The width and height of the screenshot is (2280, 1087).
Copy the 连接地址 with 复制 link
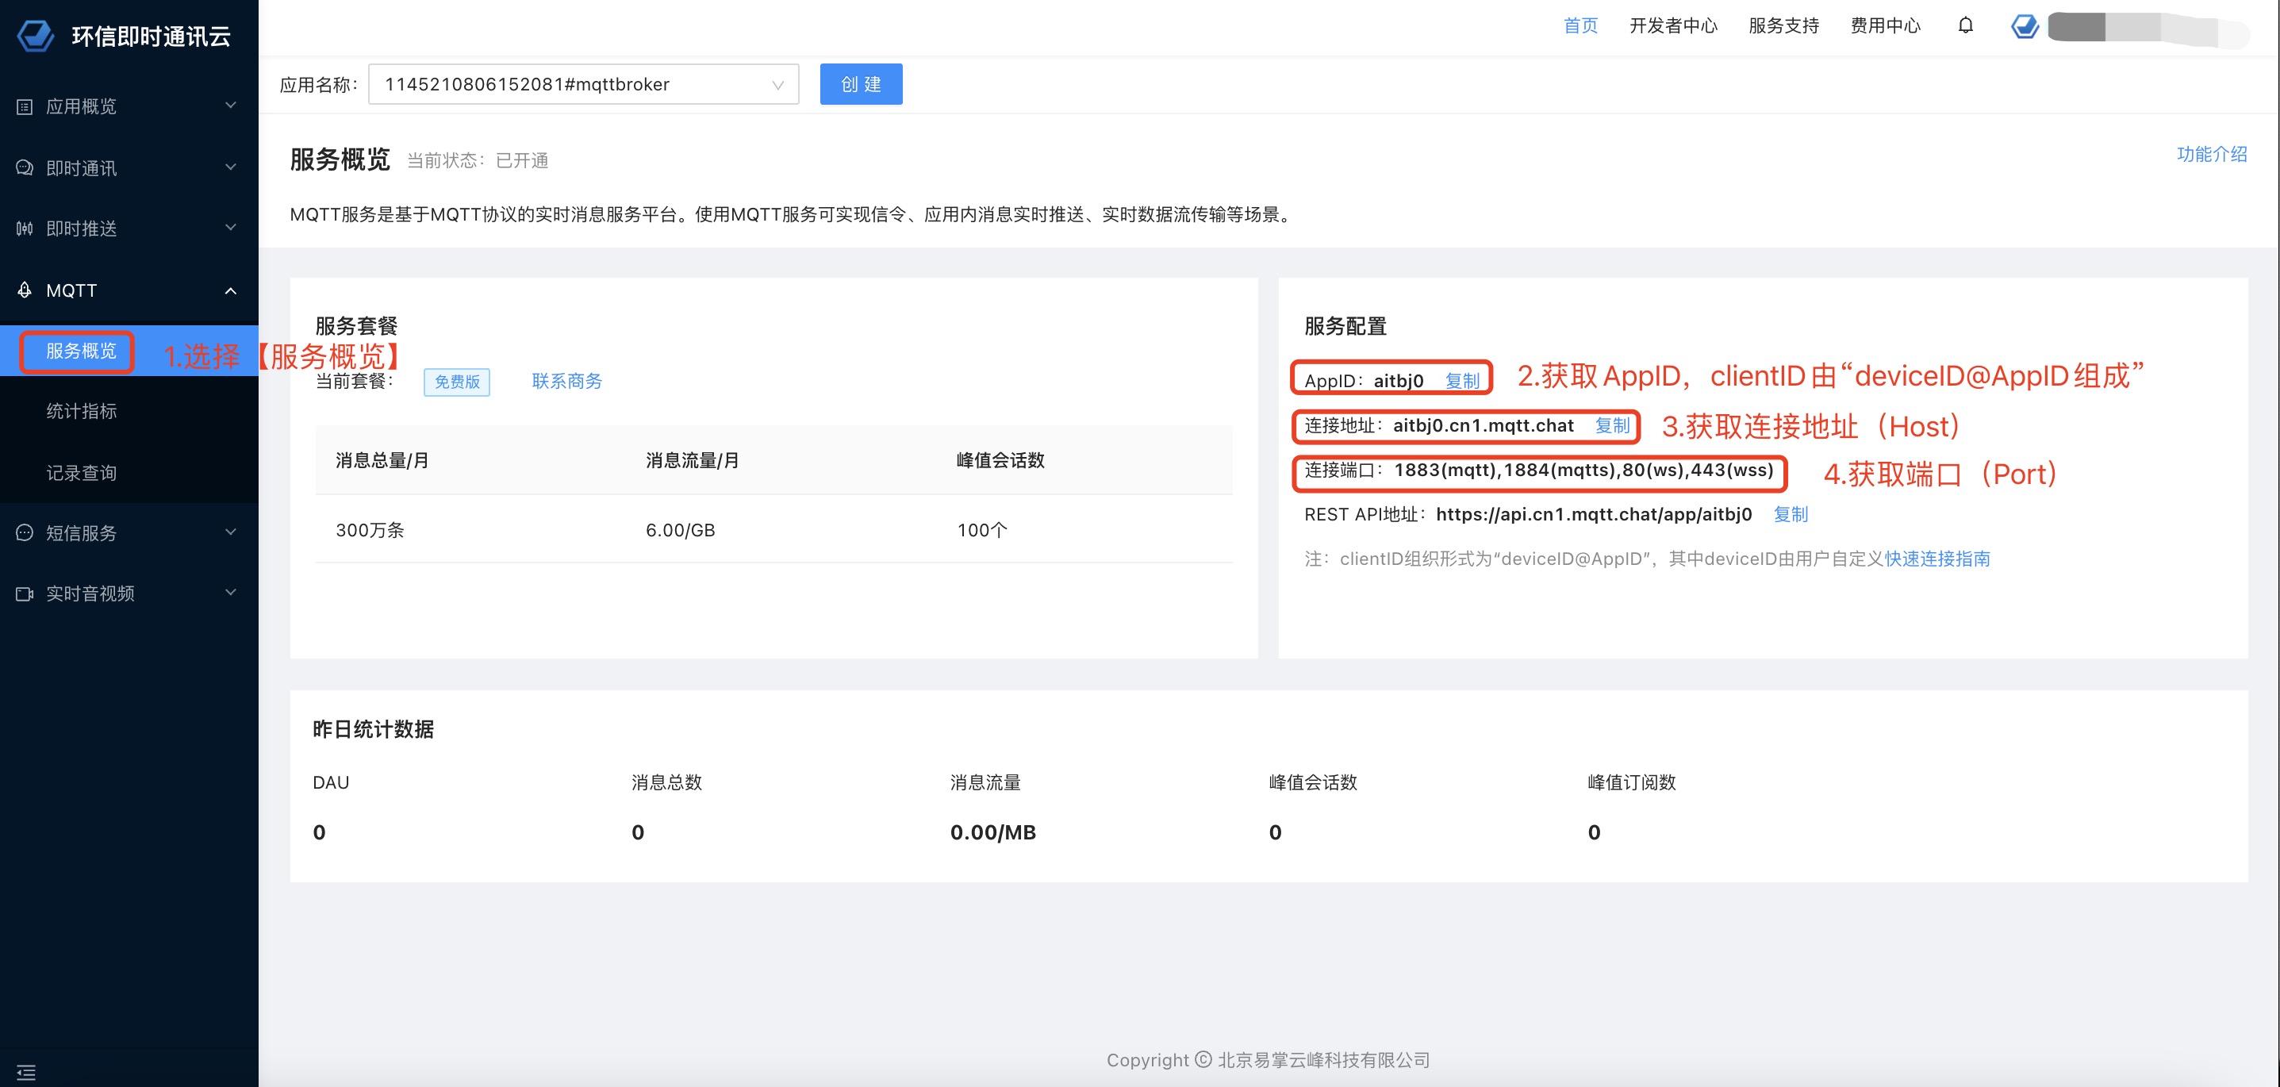pyautogui.click(x=1613, y=425)
